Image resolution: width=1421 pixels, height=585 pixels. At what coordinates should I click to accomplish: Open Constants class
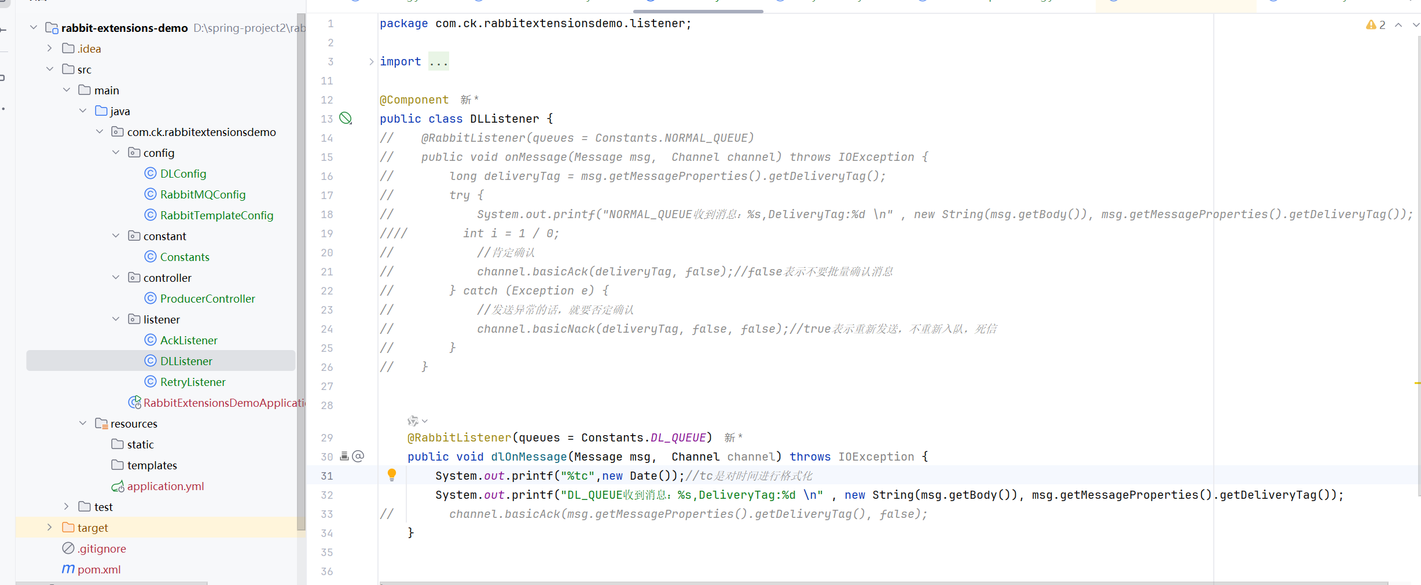pos(185,257)
